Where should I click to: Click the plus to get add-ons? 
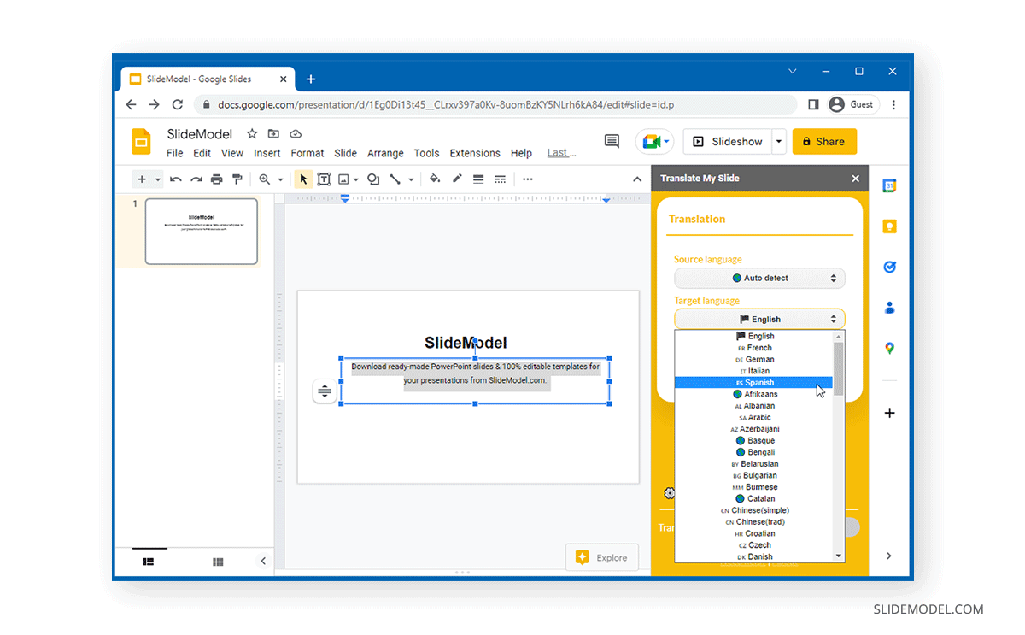[889, 413]
